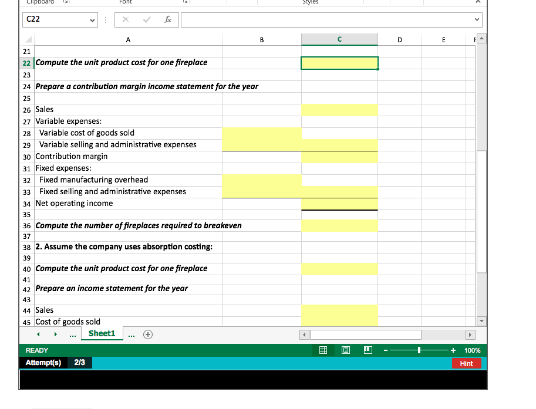Click the Cancel (X) icon in formula bar
The image size is (536, 409).
[x=124, y=19]
